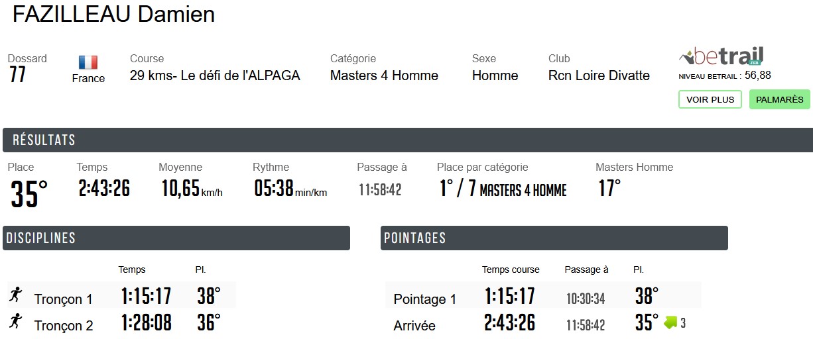Image resolution: width=813 pixels, height=339 pixels.
Task: Click the course name 29 kms- Le défi de l'ALPAGA
Action: coord(215,75)
